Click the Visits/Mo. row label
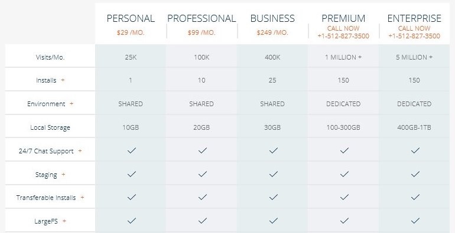 point(50,57)
